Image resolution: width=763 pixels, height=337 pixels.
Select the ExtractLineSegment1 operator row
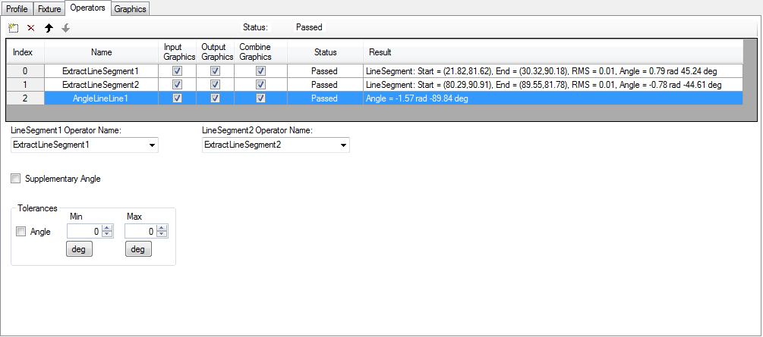click(x=101, y=70)
